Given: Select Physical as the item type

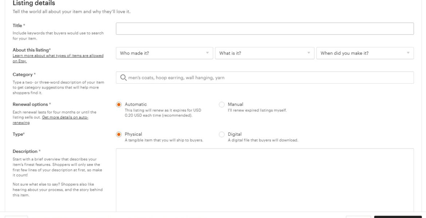Looking at the screenshot, I should pos(119,134).
